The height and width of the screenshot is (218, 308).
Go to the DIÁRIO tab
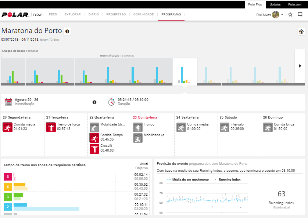pos(93,15)
